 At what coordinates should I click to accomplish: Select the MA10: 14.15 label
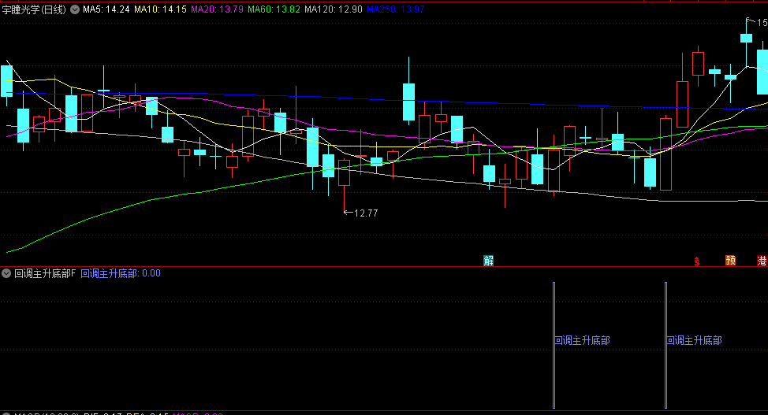click(160, 9)
